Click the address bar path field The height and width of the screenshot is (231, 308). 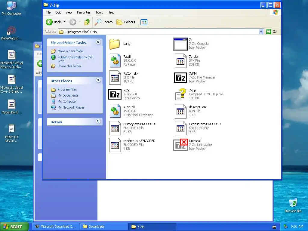coord(158,32)
